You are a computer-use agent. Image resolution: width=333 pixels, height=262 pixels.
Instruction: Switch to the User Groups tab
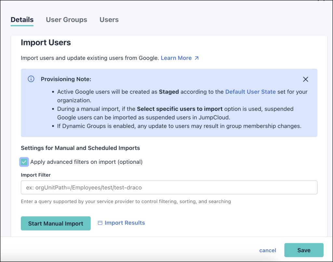click(66, 20)
